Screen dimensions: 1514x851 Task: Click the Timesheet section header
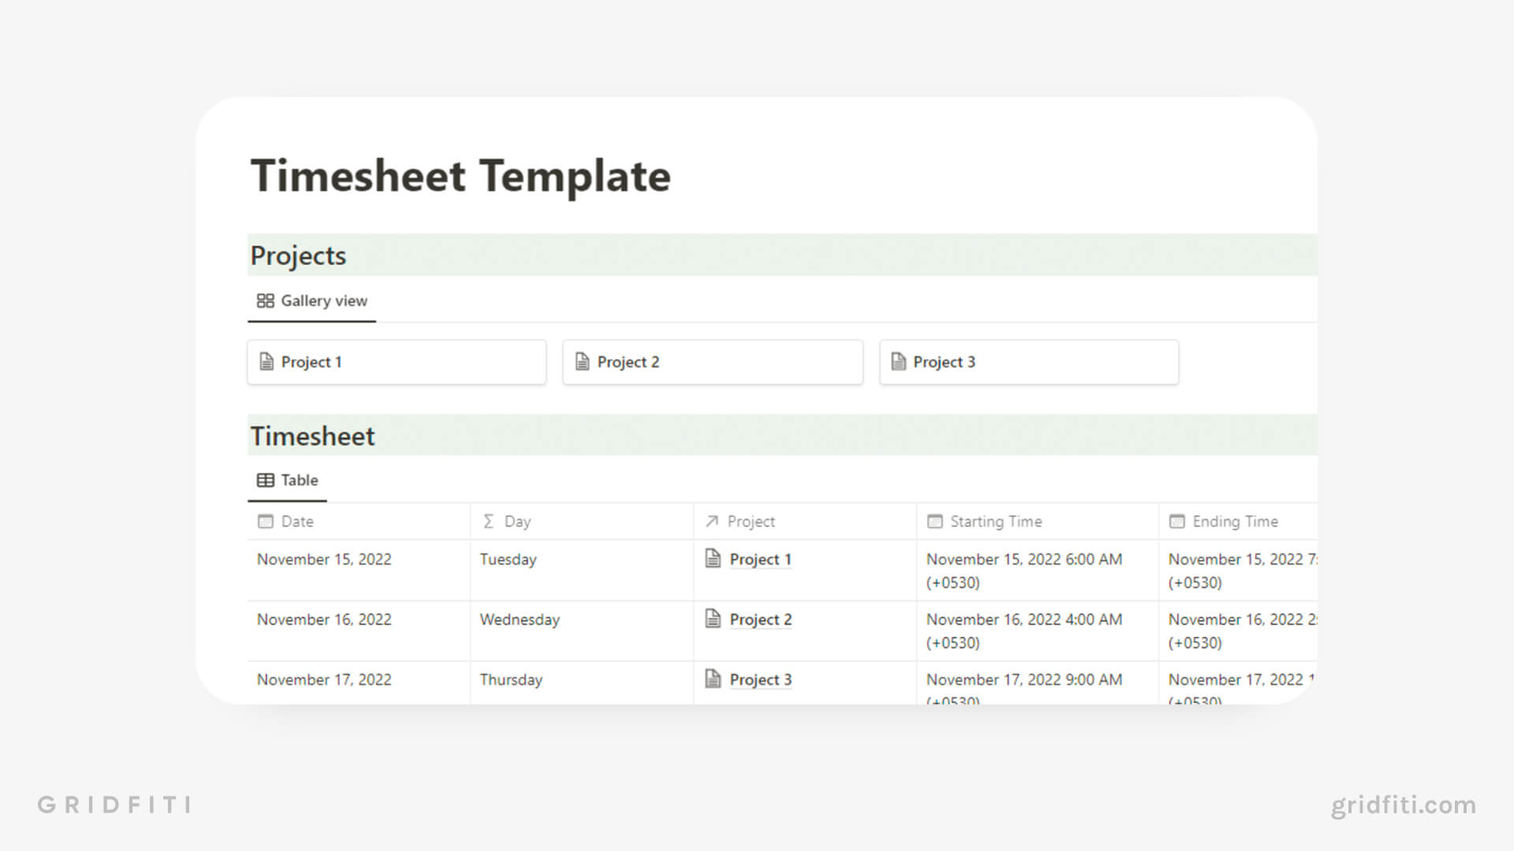[312, 436]
